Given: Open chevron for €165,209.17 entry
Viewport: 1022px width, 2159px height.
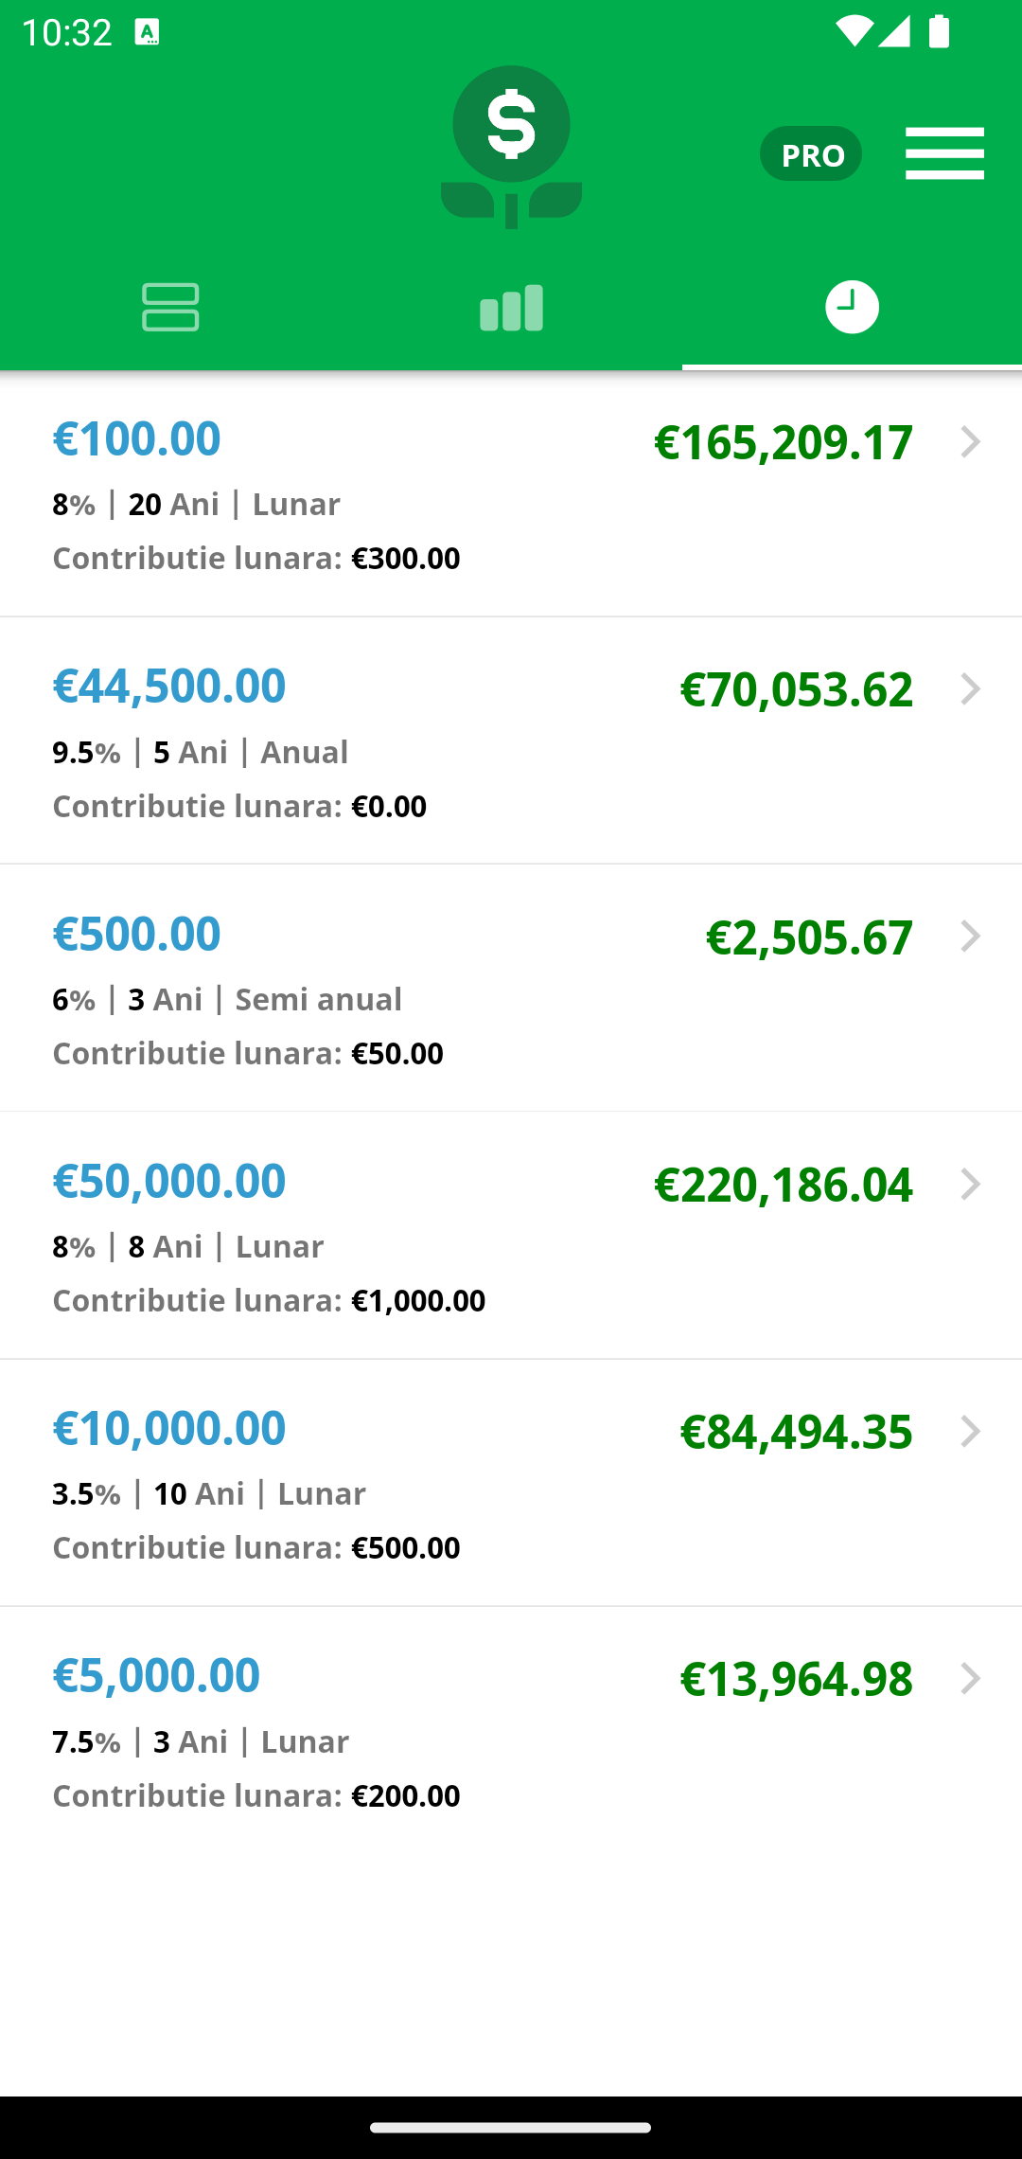Looking at the screenshot, I should click(x=970, y=442).
